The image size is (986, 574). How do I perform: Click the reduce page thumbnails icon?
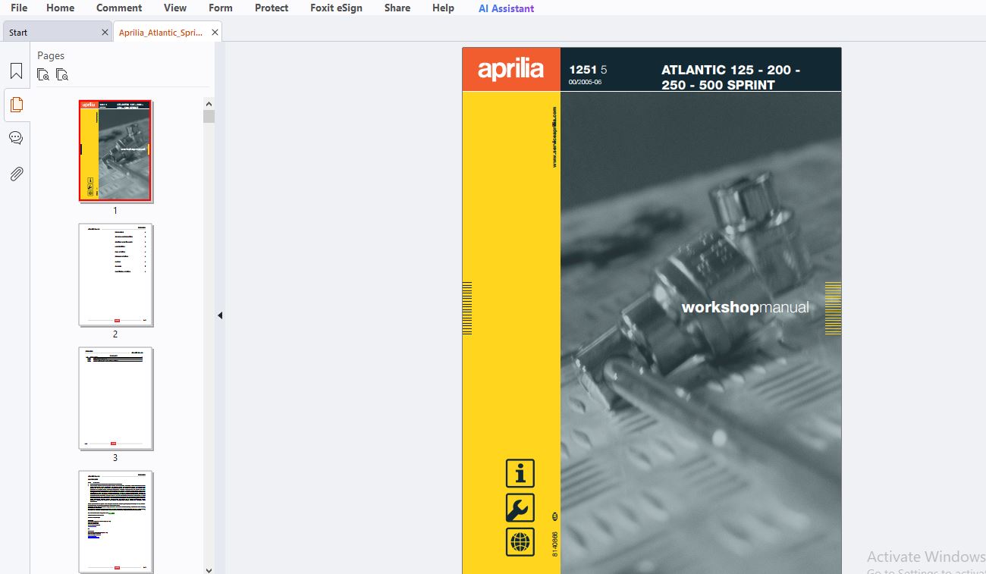pos(62,74)
